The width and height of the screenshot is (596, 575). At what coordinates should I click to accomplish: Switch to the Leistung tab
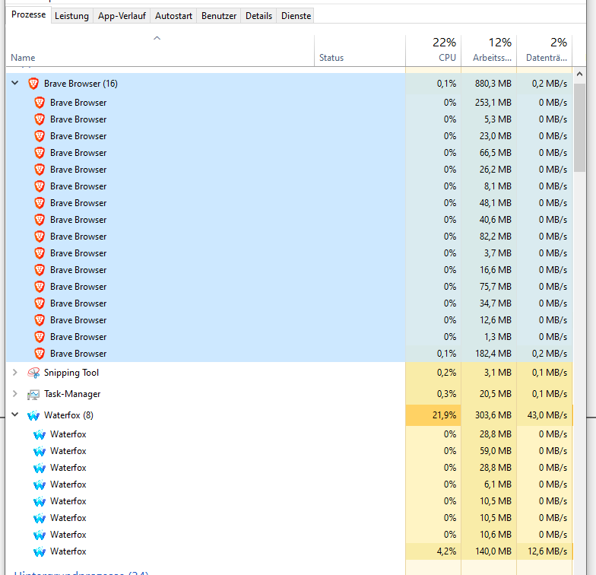[x=71, y=16]
